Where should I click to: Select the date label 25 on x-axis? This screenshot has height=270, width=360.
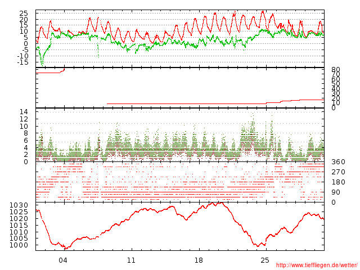click(x=265, y=260)
